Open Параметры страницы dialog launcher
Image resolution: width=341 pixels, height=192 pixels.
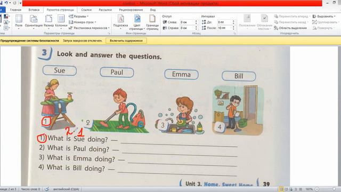click(109, 33)
